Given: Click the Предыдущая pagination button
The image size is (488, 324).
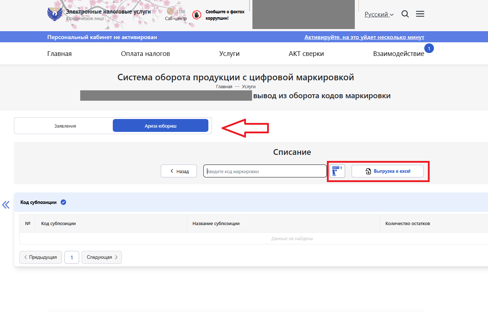Looking at the screenshot, I should [40, 257].
